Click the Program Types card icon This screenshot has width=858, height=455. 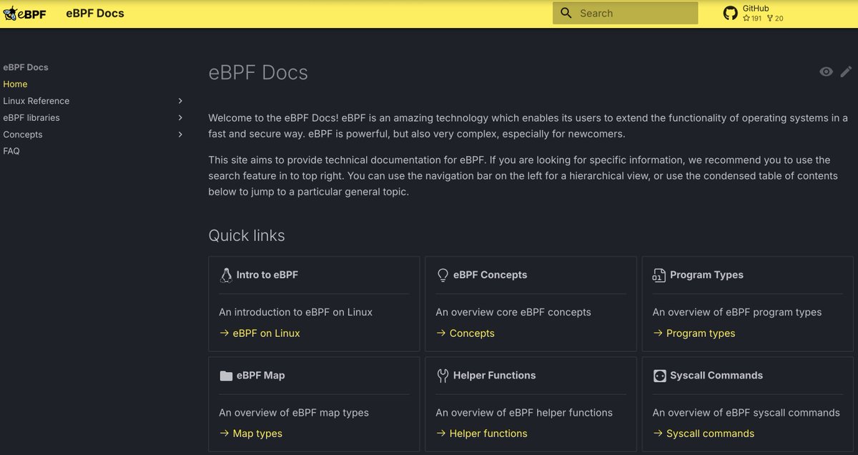pos(659,274)
